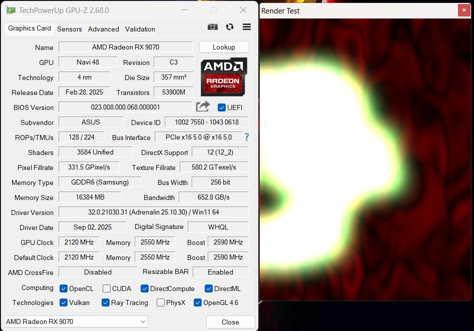Click the AMD Radeon Graphics logo
This screenshot has width=474, height=331.
coord(223,77)
